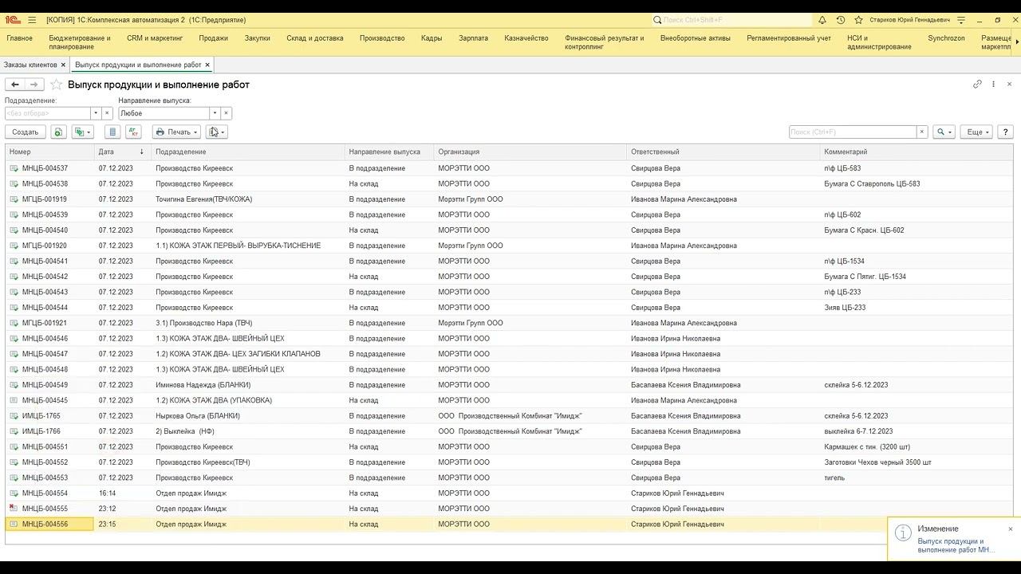This screenshot has width=1021, height=574.
Task: Click comment 'Бумага С Ставрополь ЦБ-583'
Action: tap(872, 184)
